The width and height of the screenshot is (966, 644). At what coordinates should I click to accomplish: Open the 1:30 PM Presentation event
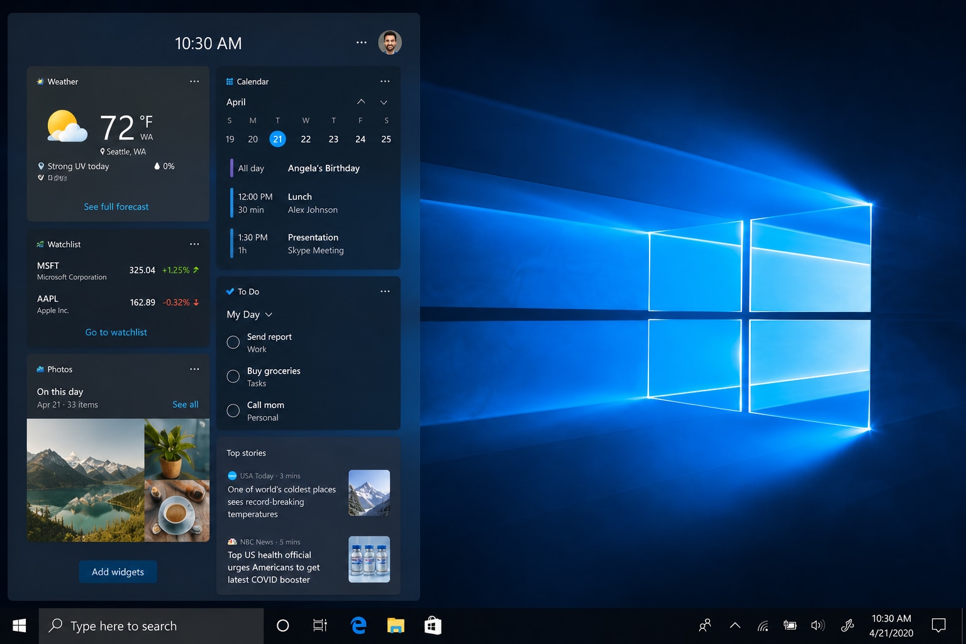308,243
